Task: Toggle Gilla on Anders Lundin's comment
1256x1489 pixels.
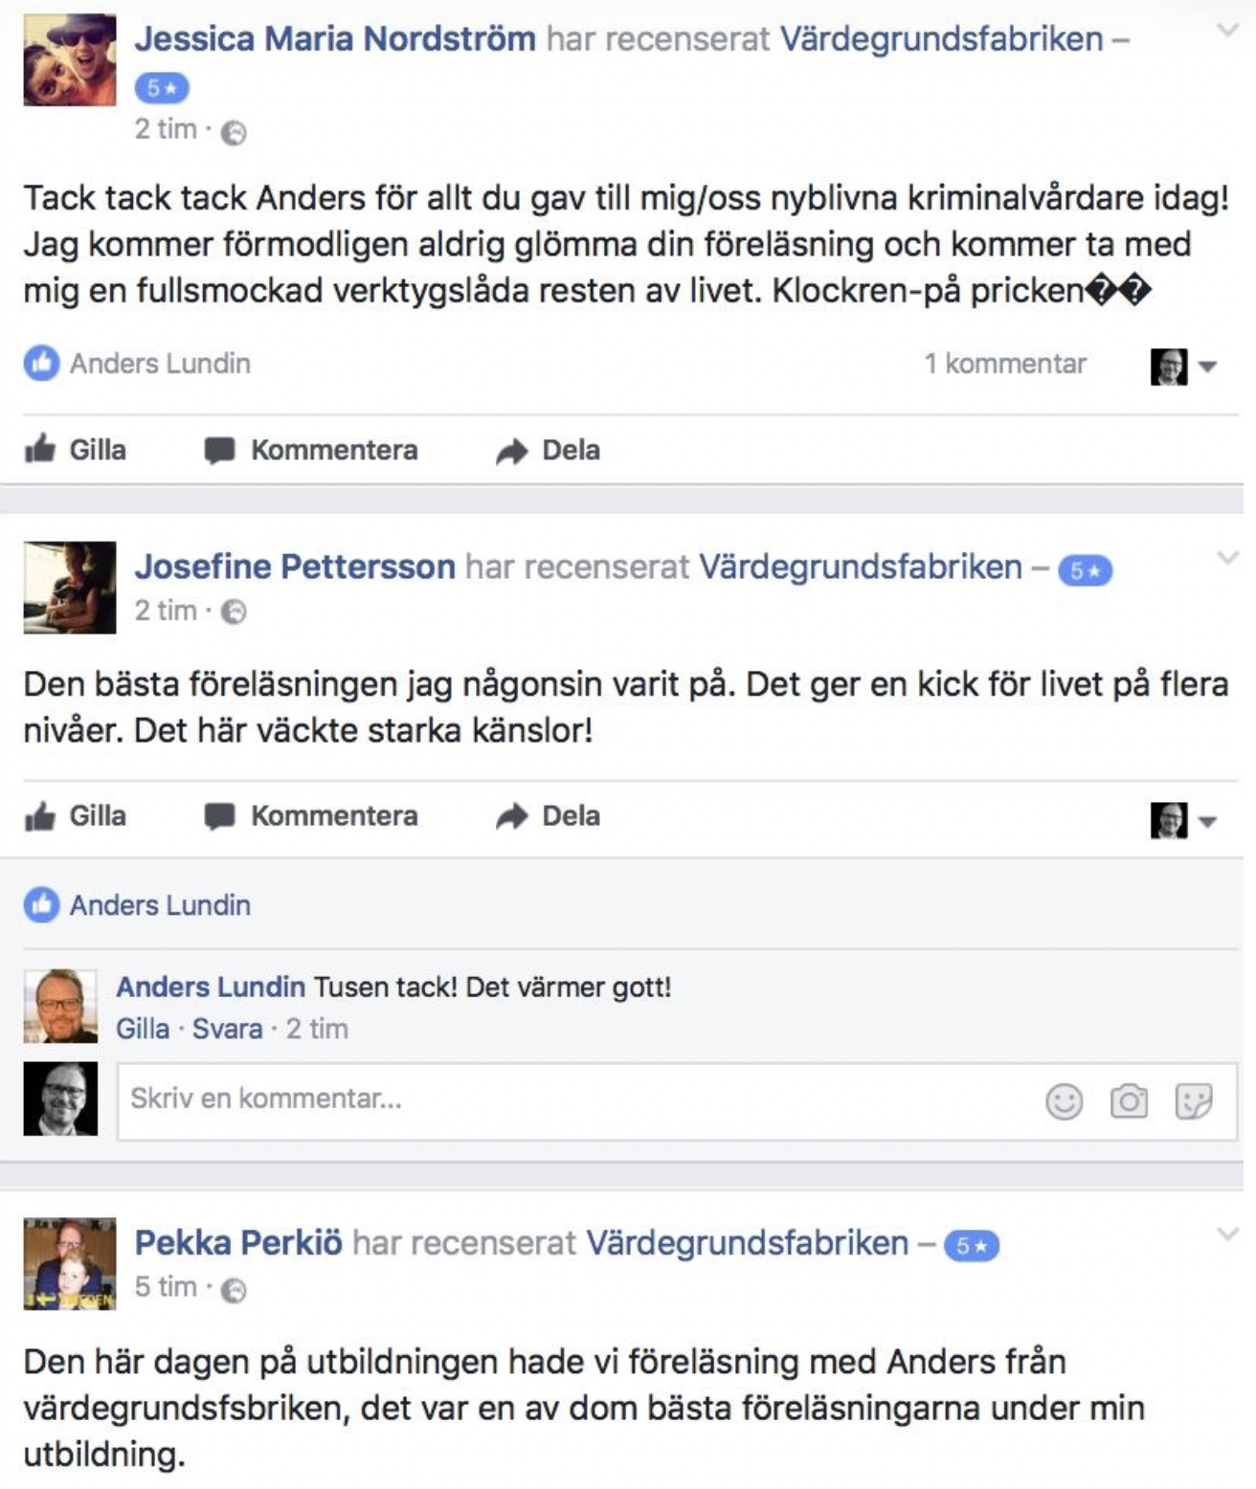Action: 143,1029
